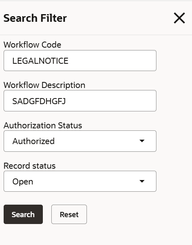This screenshot has width=192, height=245.
Task: Run the filter with Search button
Action: coord(23,214)
